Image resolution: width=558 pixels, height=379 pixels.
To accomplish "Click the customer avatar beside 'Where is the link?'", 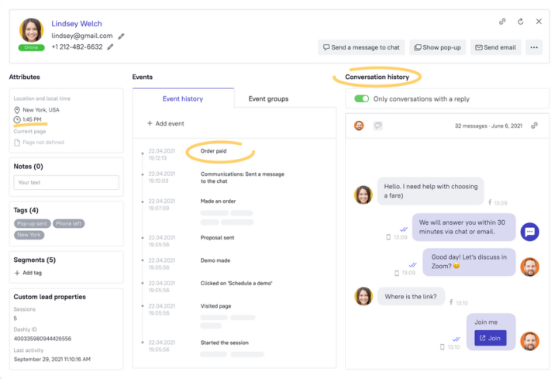I will (x=363, y=296).
